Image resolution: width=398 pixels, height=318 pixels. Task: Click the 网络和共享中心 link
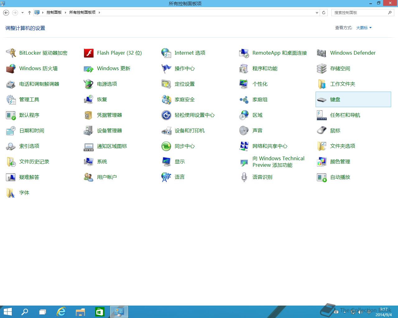[270, 146]
